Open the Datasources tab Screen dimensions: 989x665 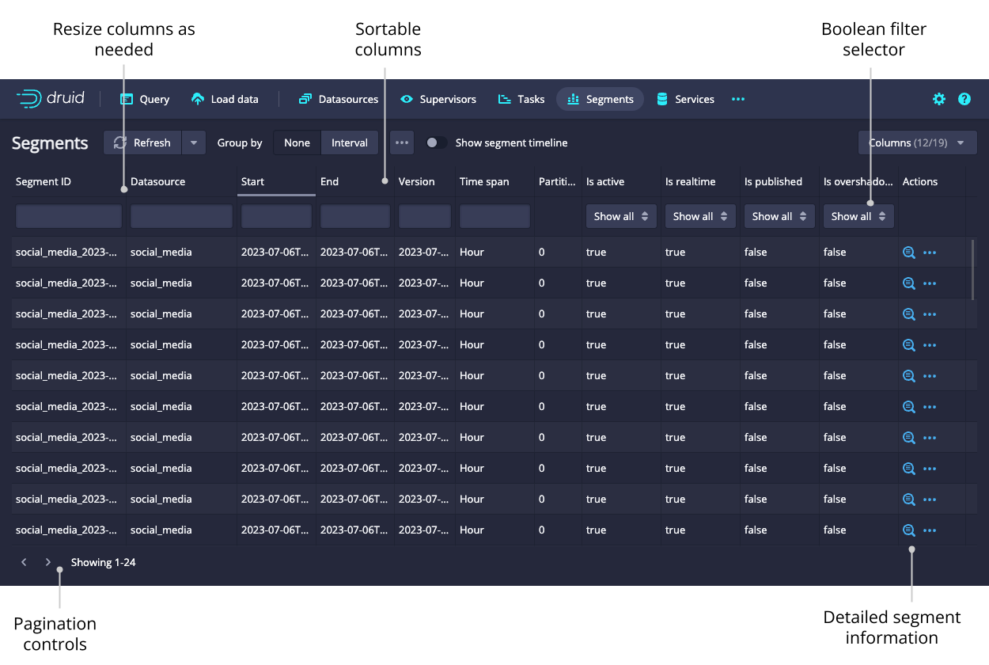pyautogui.click(x=339, y=99)
